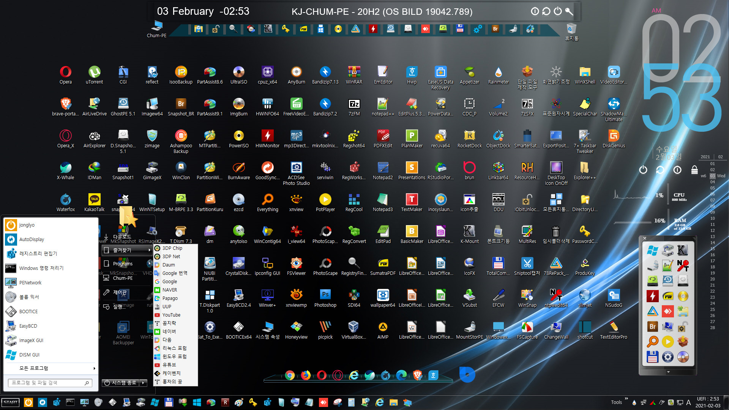This screenshot has width=729, height=410.
Task: Launch CrystalDisk desktop icon
Action: pos(238,266)
